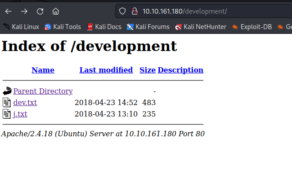
Task: Go forward to the next page
Action: (x=24, y=11)
